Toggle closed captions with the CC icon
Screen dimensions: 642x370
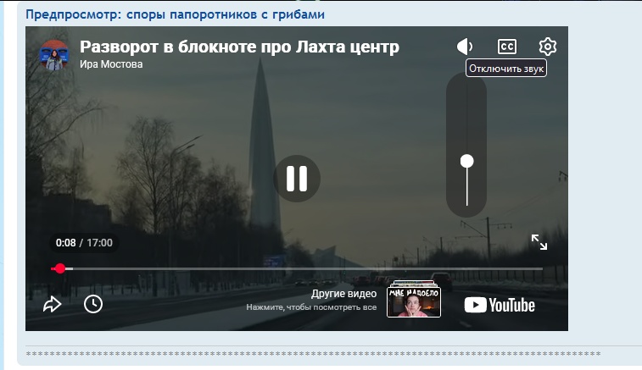point(507,47)
